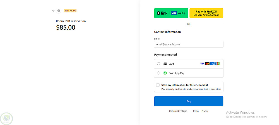Click the Powered by Stripe link

(178, 111)
